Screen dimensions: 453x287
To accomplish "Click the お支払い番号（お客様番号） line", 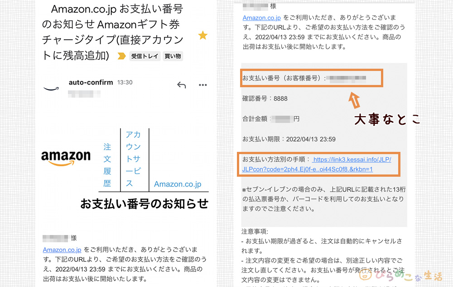I will point(304,78).
